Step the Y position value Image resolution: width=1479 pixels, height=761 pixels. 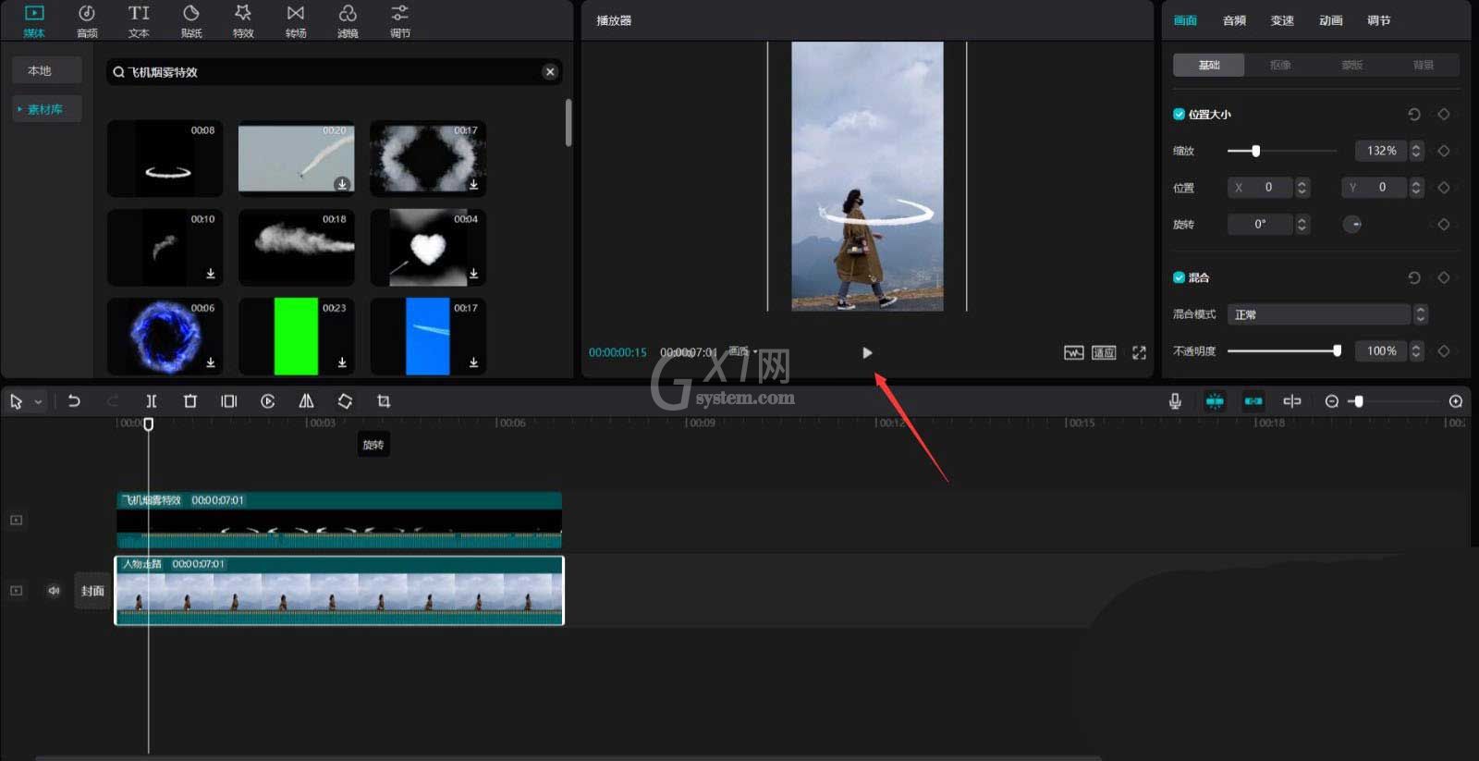(x=1416, y=188)
